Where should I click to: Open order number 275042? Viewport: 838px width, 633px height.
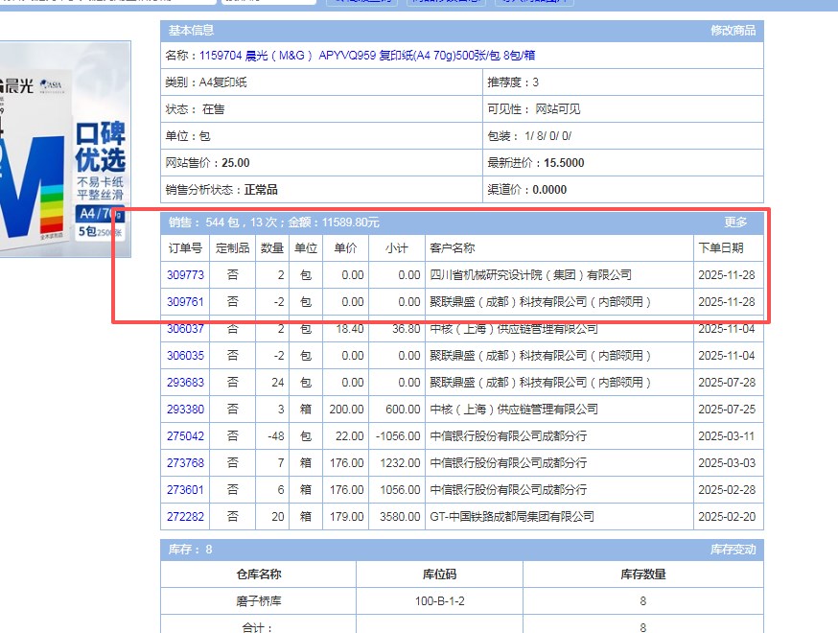pos(185,436)
